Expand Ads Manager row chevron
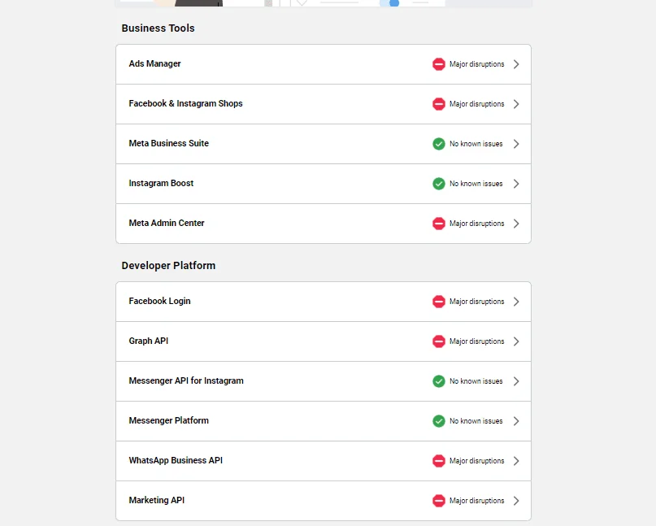656x526 pixels. 516,64
